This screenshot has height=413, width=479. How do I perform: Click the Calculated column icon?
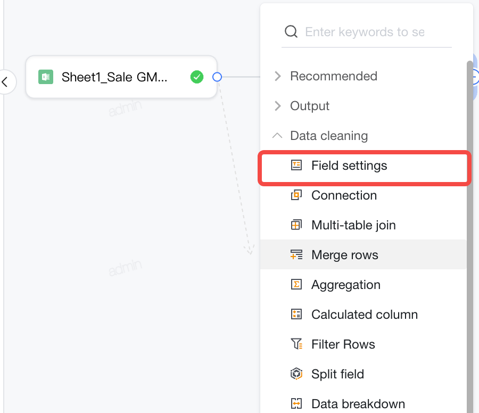coord(296,314)
